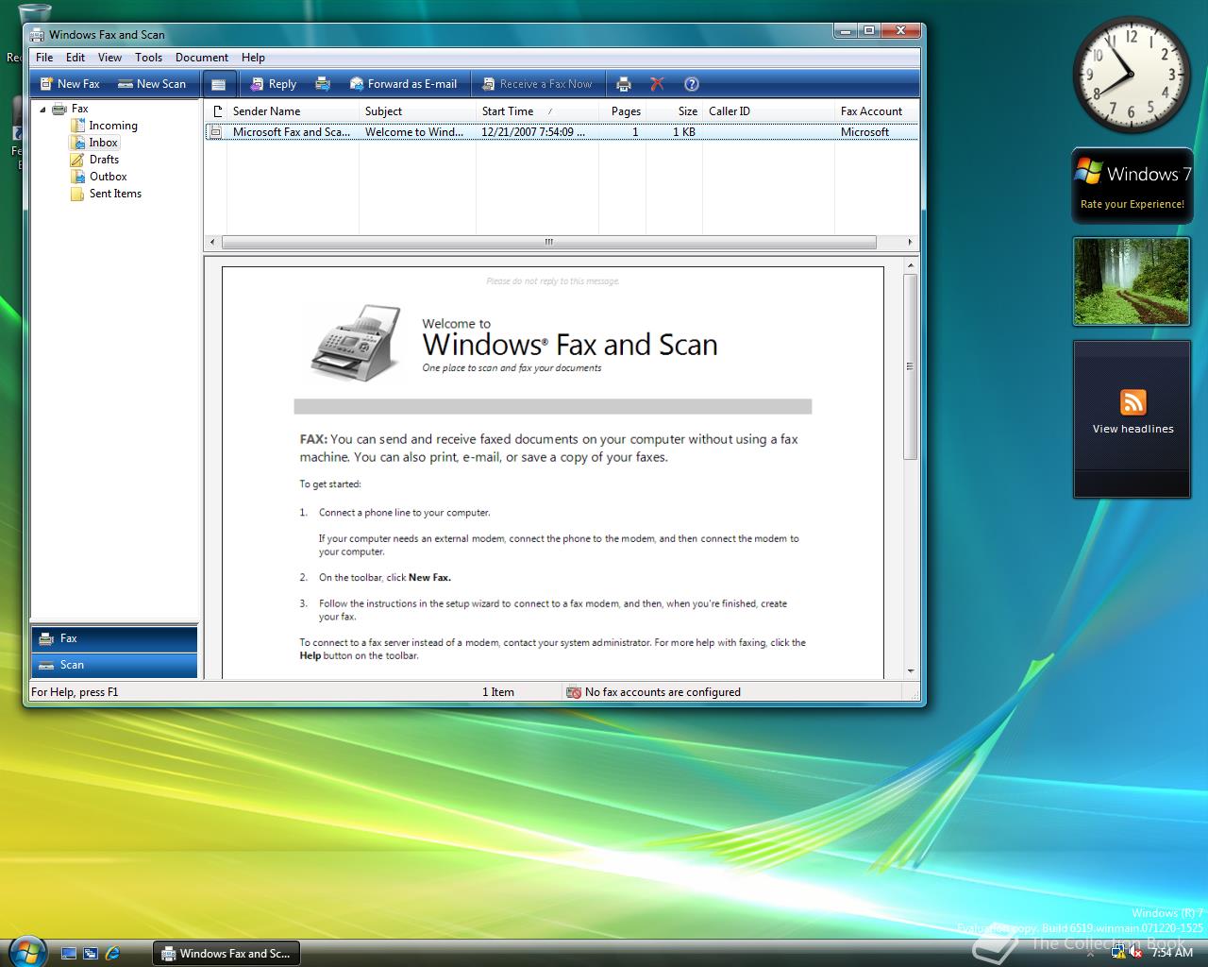Screen dimensions: 1208x967
Task: Click the New Scan toolbar button
Action: (152, 84)
